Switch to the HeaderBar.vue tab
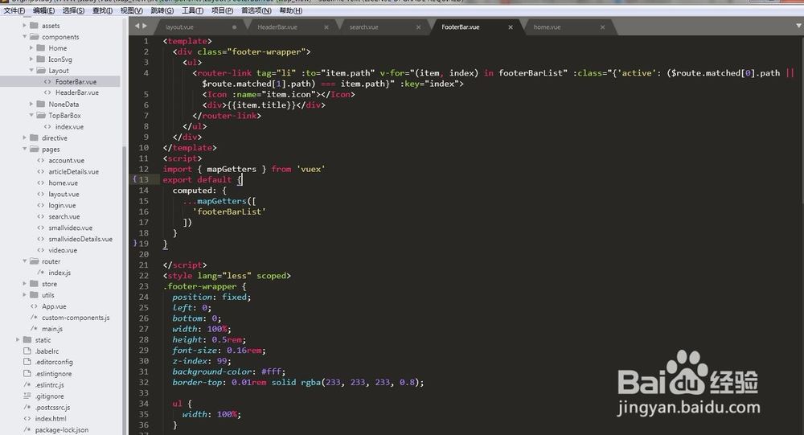 click(x=277, y=27)
